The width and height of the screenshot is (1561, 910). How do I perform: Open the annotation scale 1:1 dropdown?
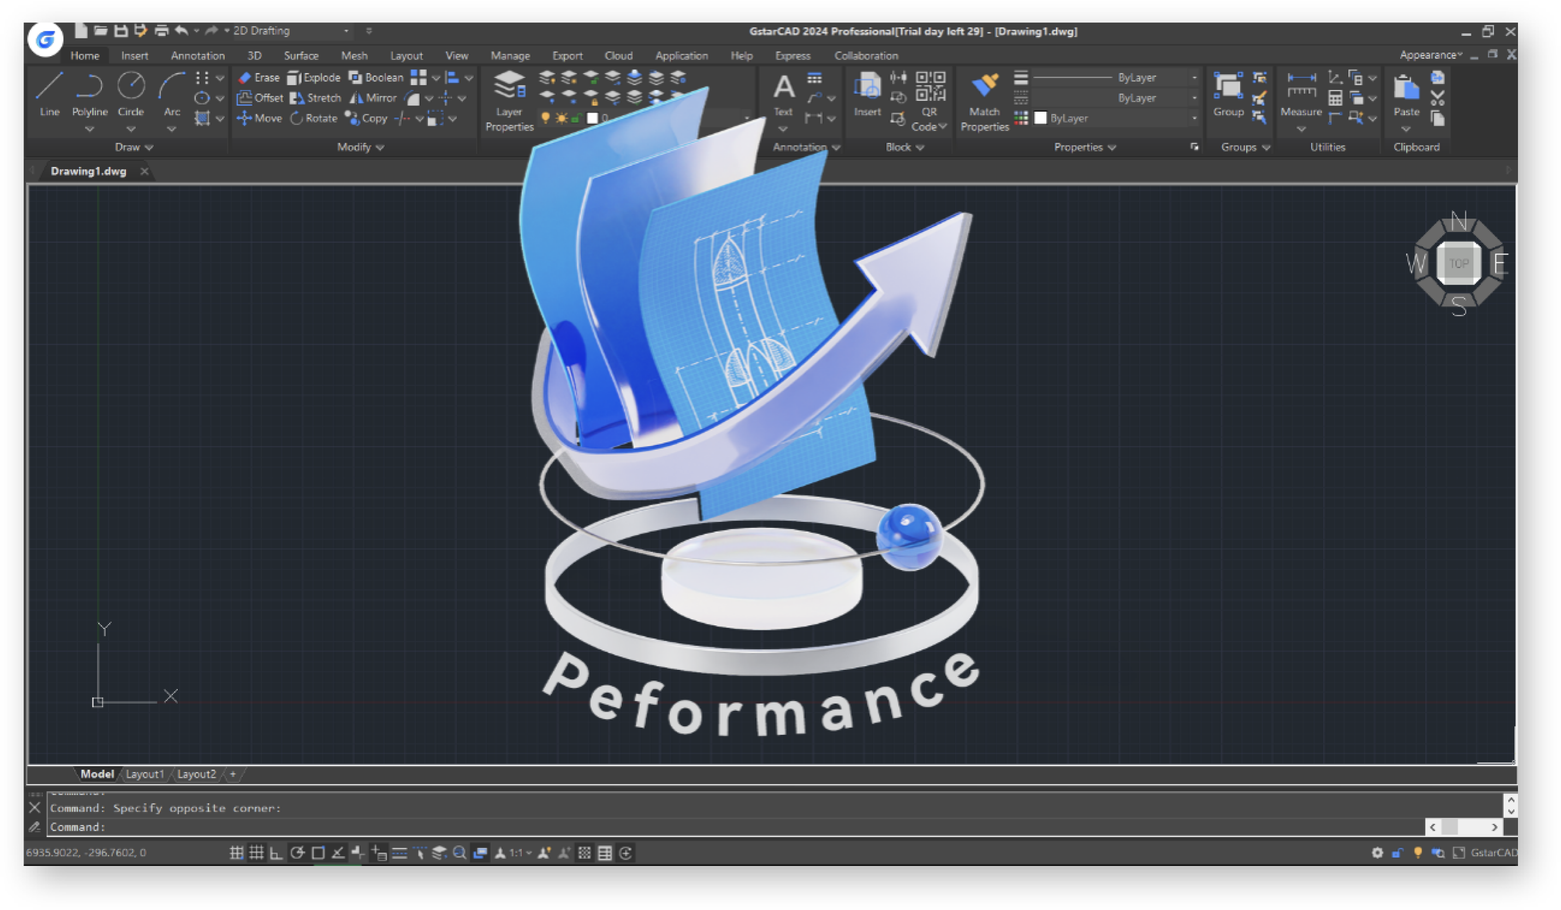520,853
